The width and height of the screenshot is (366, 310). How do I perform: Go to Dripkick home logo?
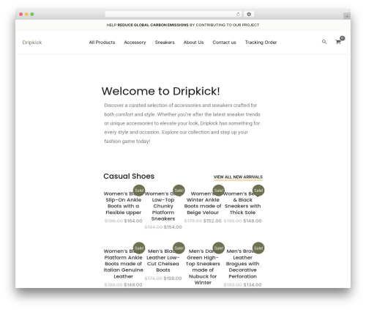(32, 43)
